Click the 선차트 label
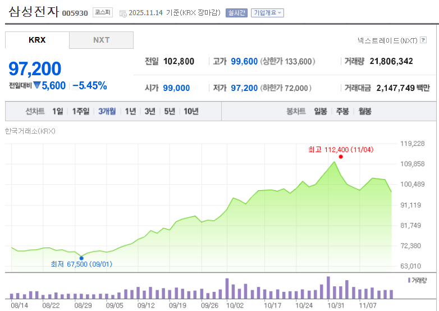 coord(35,111)
